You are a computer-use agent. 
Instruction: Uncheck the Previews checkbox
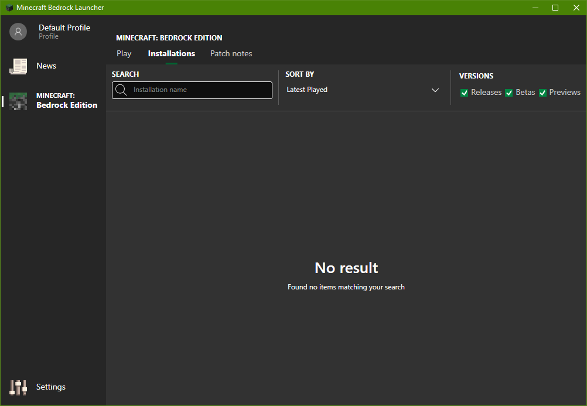[x=542, y=93]
